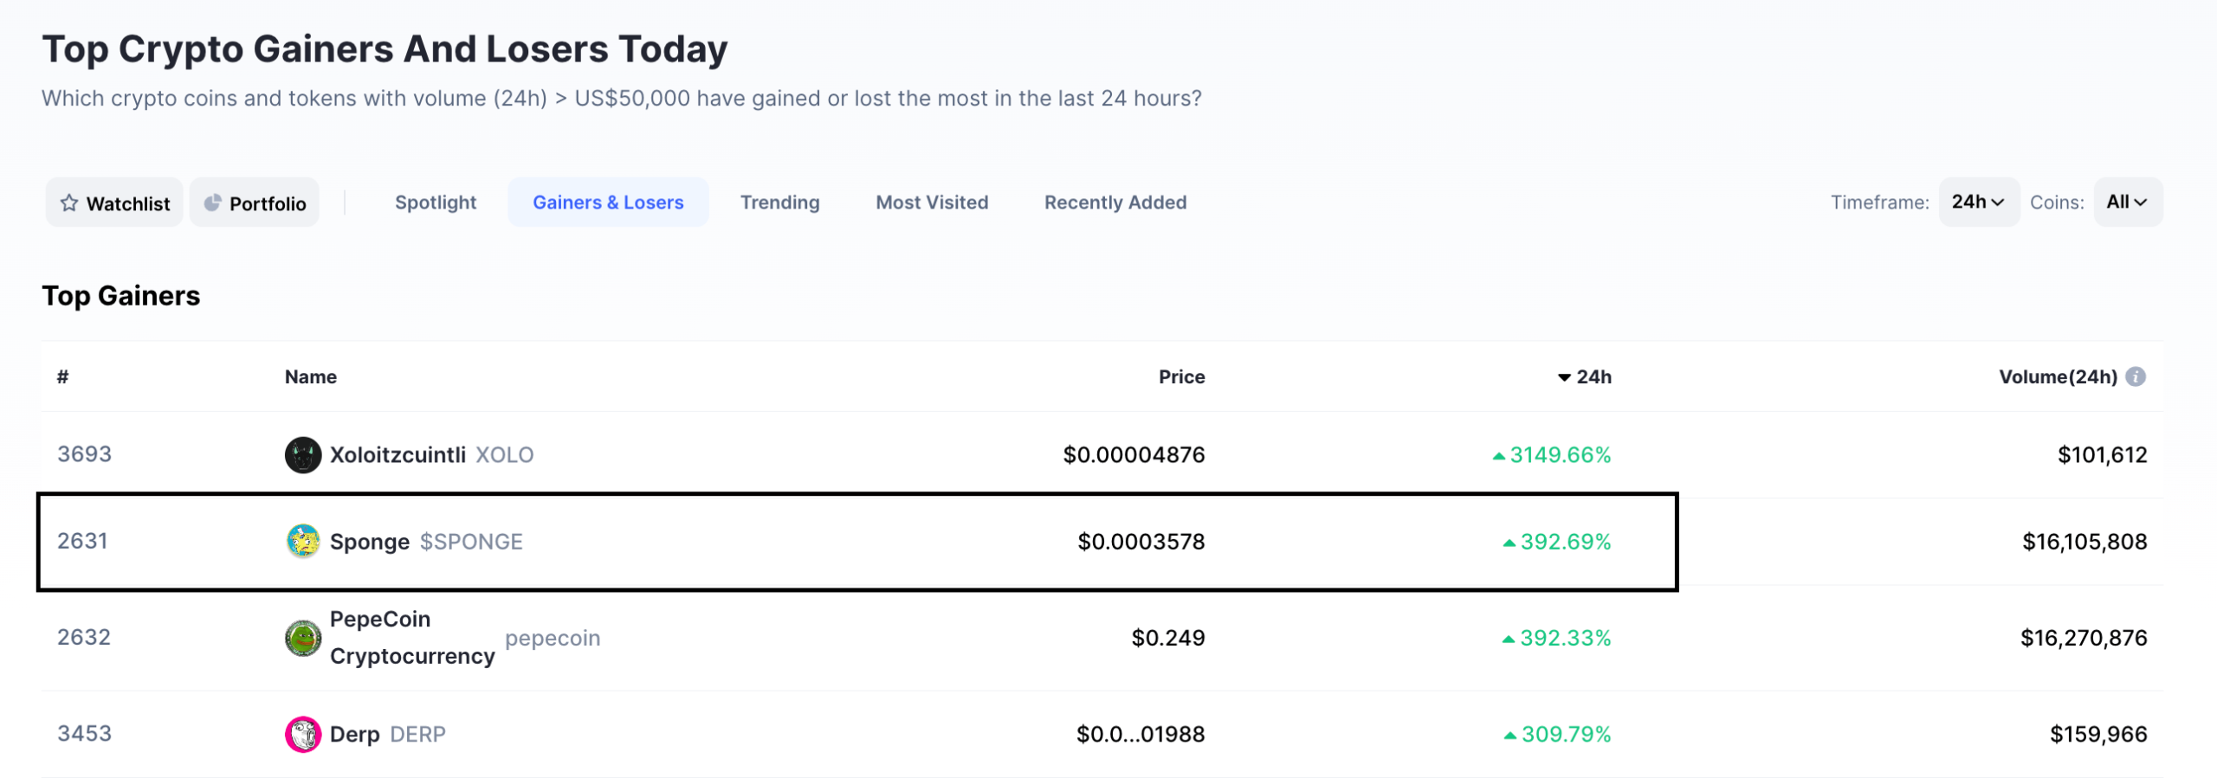Screen dimensions: 2217x784
Task: Open the Timeframe 24h dropdown
Action: 1979,202
